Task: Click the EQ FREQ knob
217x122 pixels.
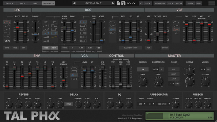Action: 110,104
